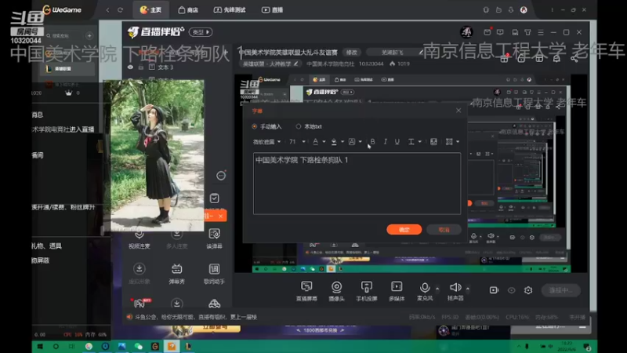Toggle italic formatting in subtitle dialog

pyautogui.click(x=385, y=142)
